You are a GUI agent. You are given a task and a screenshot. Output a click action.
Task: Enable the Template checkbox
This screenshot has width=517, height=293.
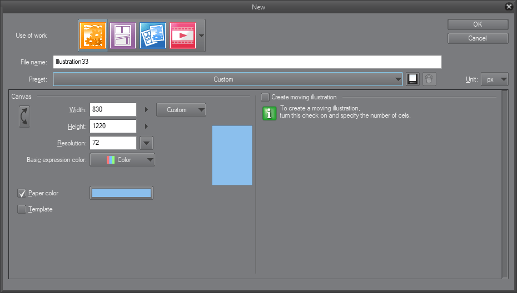[x=22, y=209]
